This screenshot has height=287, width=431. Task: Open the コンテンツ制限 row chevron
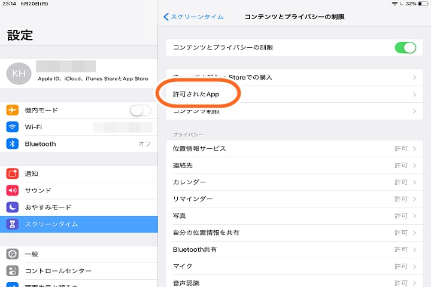pos(414,111)
